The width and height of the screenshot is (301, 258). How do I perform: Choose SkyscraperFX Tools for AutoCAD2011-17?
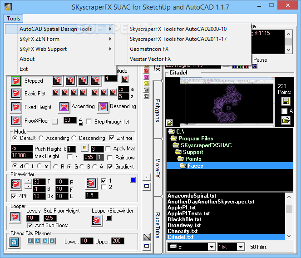click(x=178, y=39)
